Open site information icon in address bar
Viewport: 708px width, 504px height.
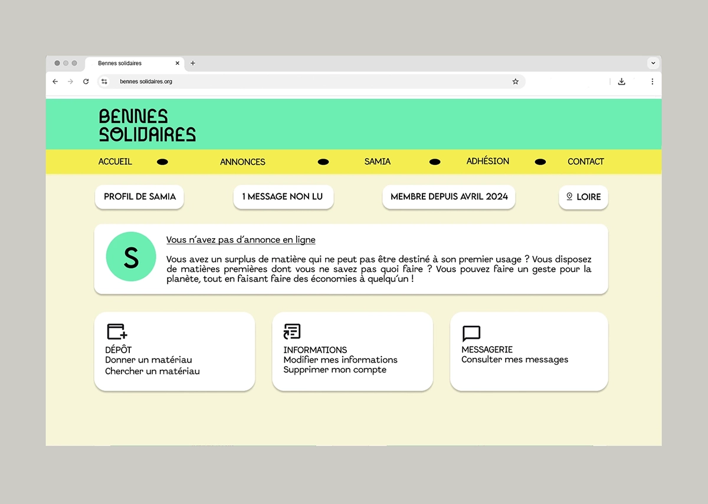[104, 81]
